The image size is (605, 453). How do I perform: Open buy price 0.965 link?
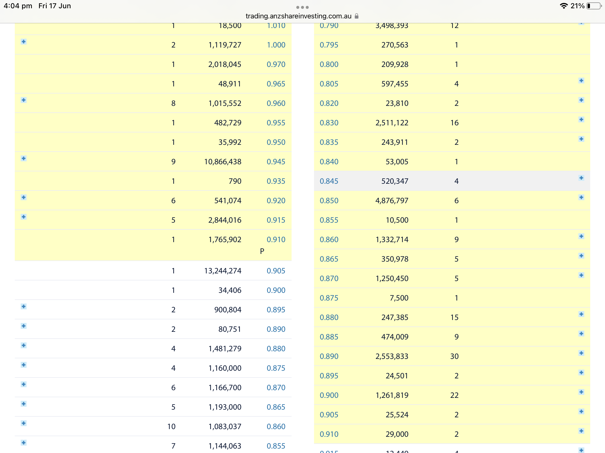point(276,84)
